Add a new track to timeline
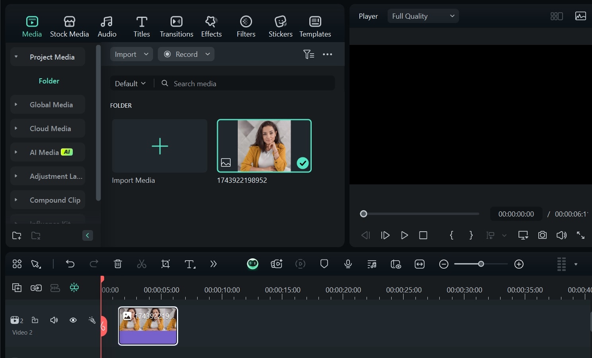The height and width of the screenshot is (358, 592). pos(17,287)
